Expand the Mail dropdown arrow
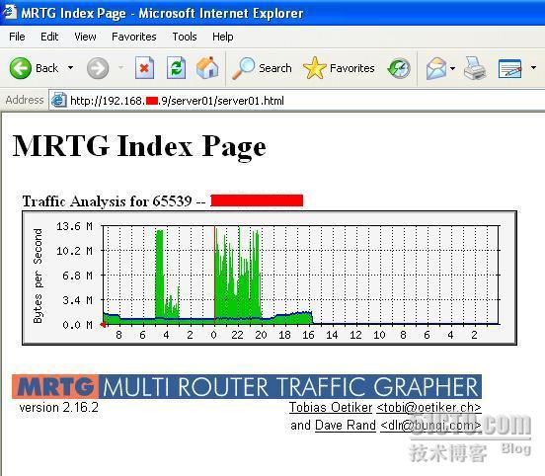Image resolution: width=545 pixels, height=476 pixels. tap(452, 68)
